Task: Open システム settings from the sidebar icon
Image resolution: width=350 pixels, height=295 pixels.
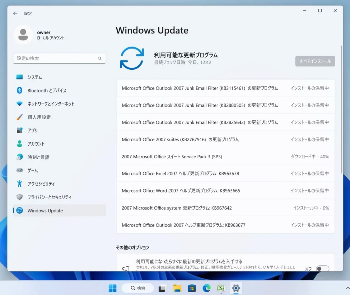Action: [x=20, y=77]
